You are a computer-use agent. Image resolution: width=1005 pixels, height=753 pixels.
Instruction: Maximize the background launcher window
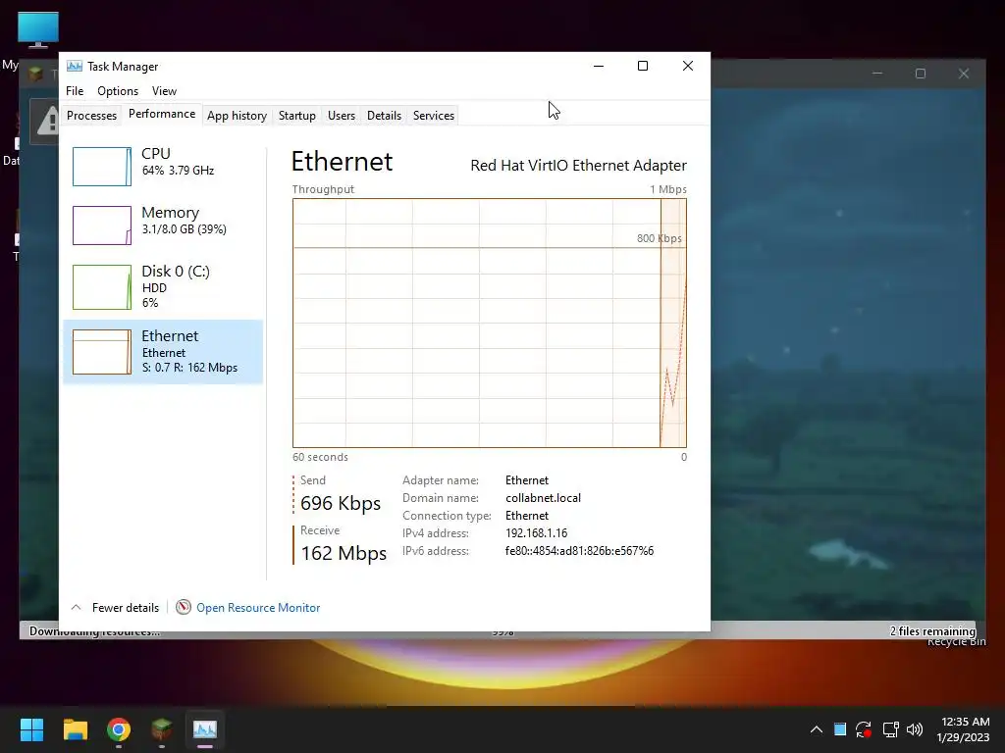point(921,74)
